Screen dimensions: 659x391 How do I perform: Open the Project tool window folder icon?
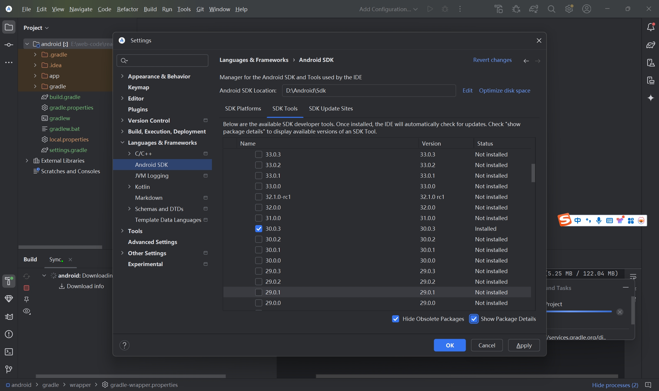(9, 27)
